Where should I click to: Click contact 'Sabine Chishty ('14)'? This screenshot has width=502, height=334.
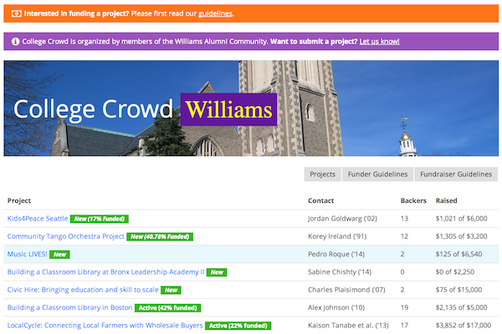(340, 272)
